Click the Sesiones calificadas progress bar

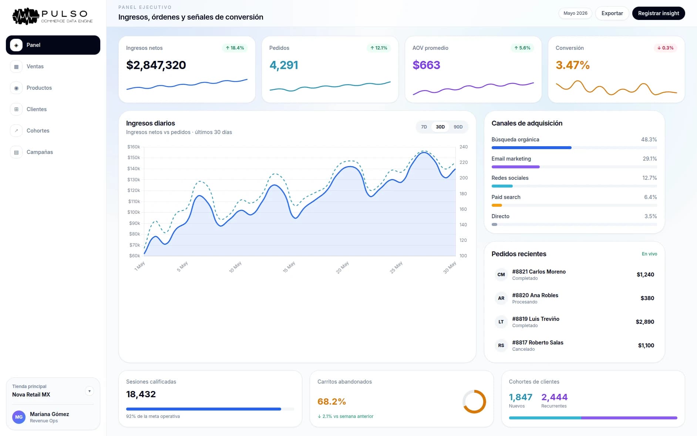tap(210, 409)
